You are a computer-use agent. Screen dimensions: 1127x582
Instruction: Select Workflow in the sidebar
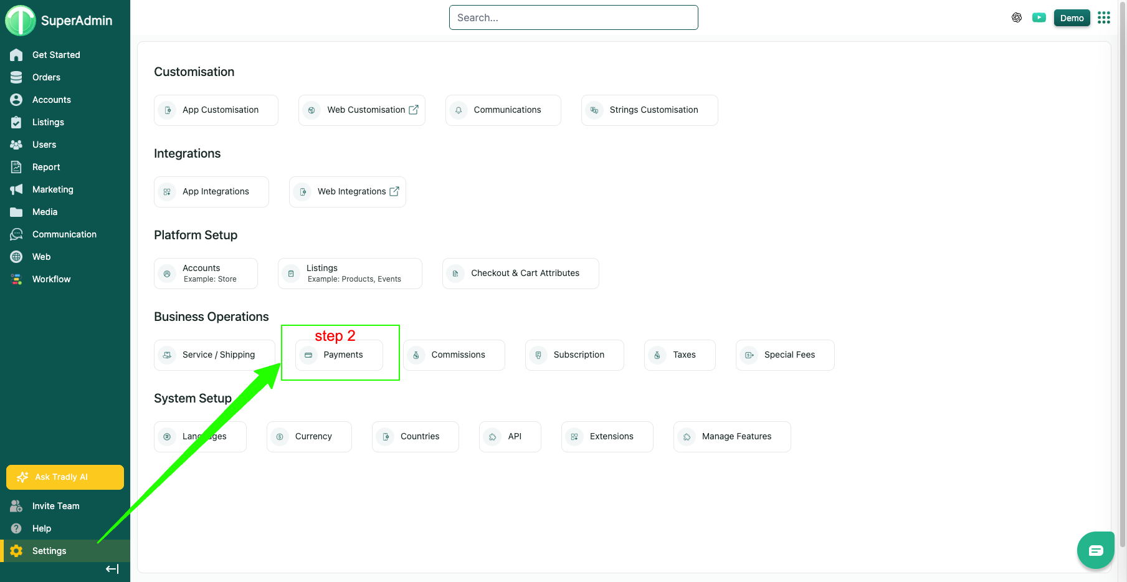51,279
